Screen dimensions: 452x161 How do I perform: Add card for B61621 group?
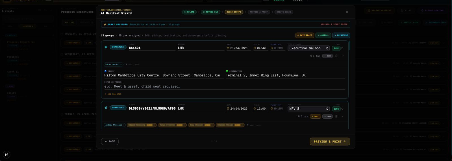point(327,56)
